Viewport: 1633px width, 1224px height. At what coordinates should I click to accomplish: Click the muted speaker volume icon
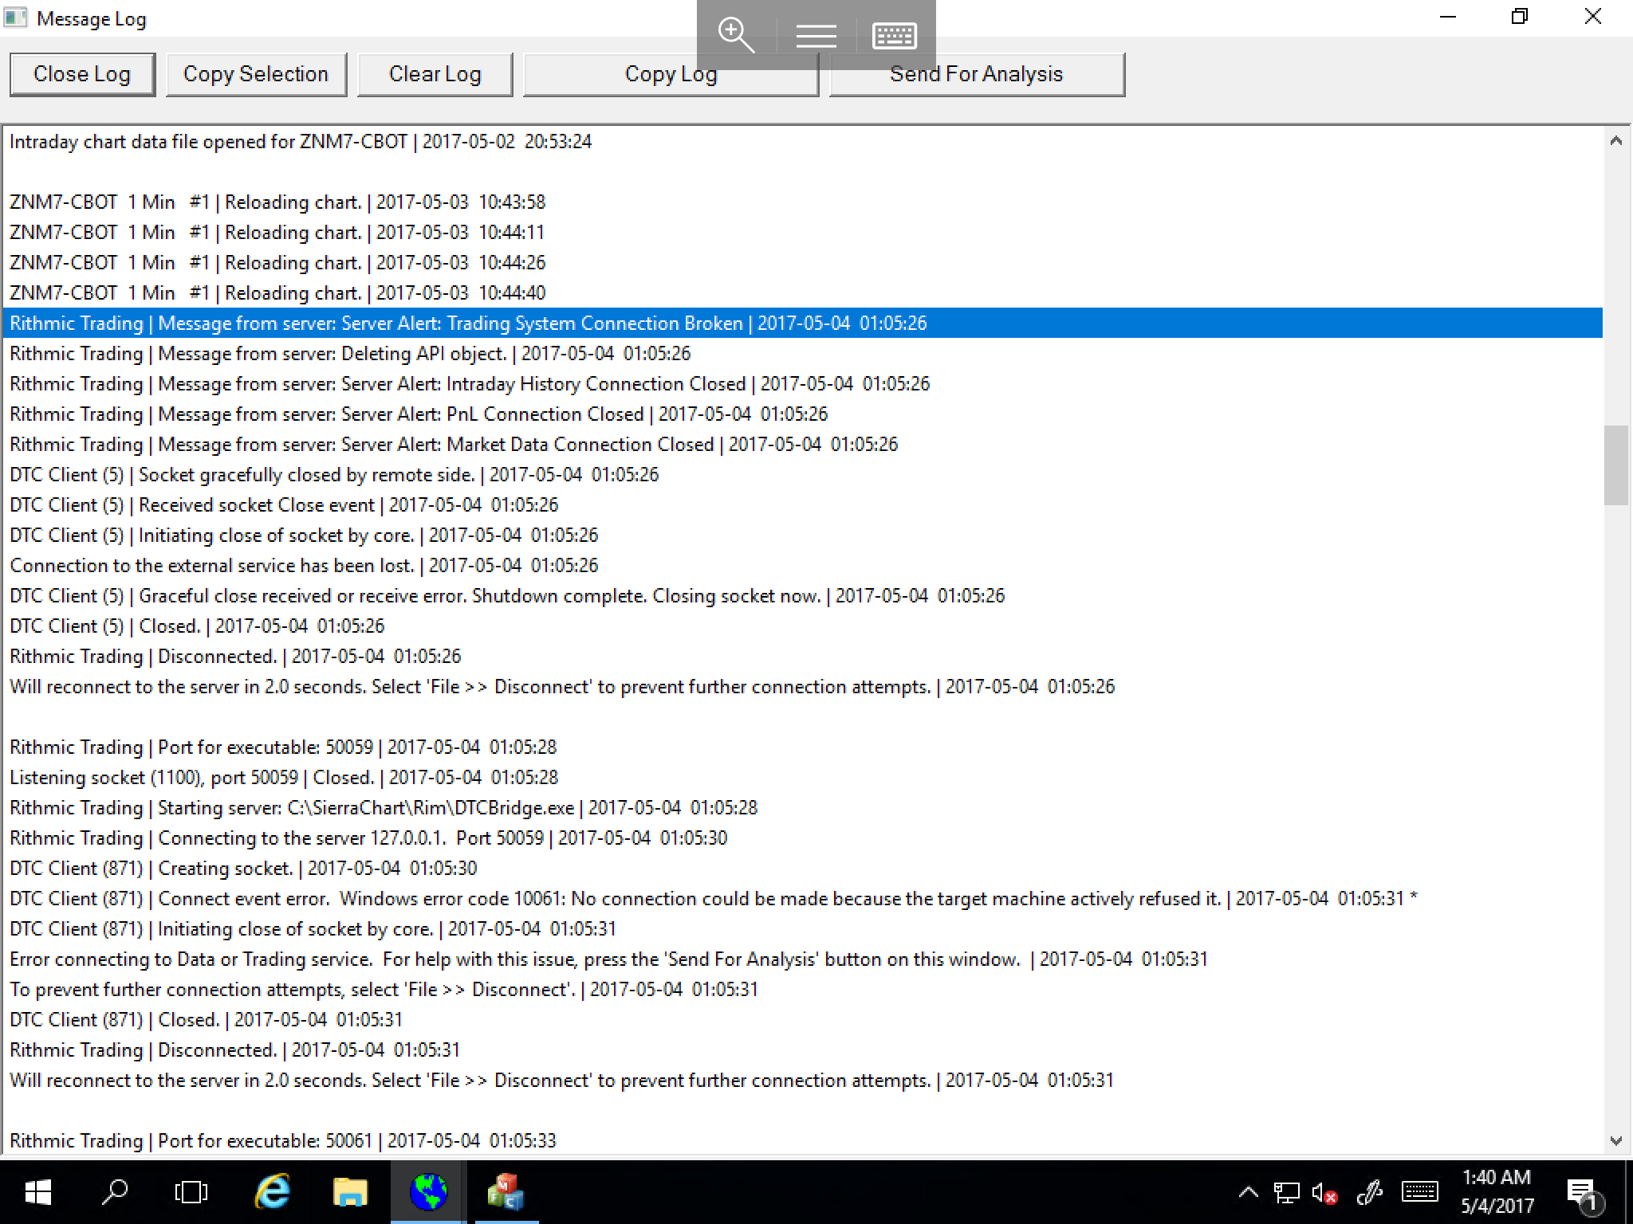[1324, 1193]
